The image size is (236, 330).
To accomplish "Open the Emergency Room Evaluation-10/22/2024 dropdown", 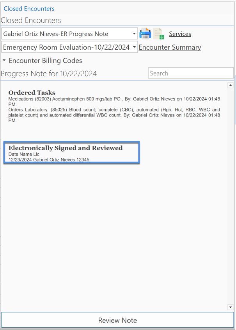I will click(69, 47).
